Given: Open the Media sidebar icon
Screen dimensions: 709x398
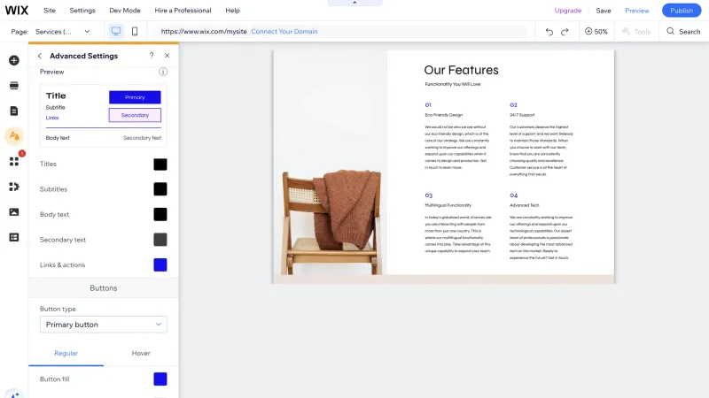Looking at the screenshot, I should tap(14, 212).
